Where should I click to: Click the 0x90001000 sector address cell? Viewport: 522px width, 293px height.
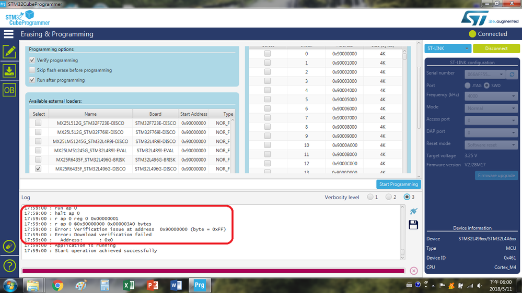coord(344,63)
